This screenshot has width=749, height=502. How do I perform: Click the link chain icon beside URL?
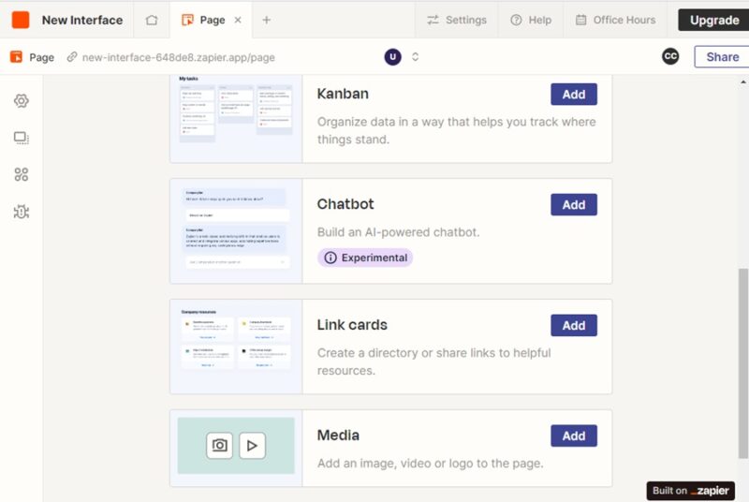pos(72,57)
